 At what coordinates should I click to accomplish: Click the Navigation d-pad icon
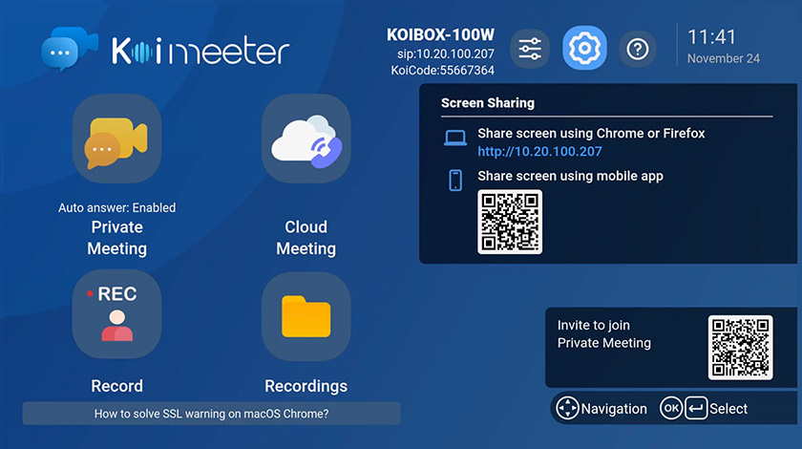coord(568,408)
